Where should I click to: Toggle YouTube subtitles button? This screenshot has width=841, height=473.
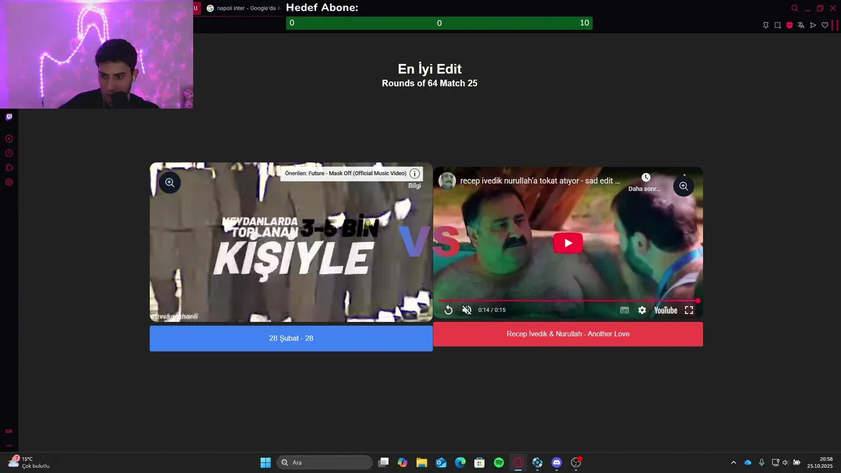point(624,310)
